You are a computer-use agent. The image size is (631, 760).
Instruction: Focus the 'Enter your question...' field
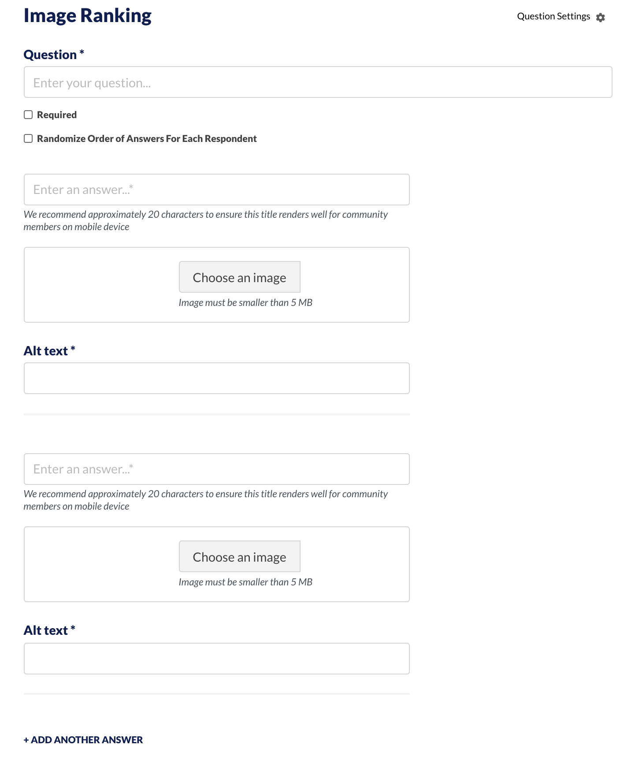point(318,82)
